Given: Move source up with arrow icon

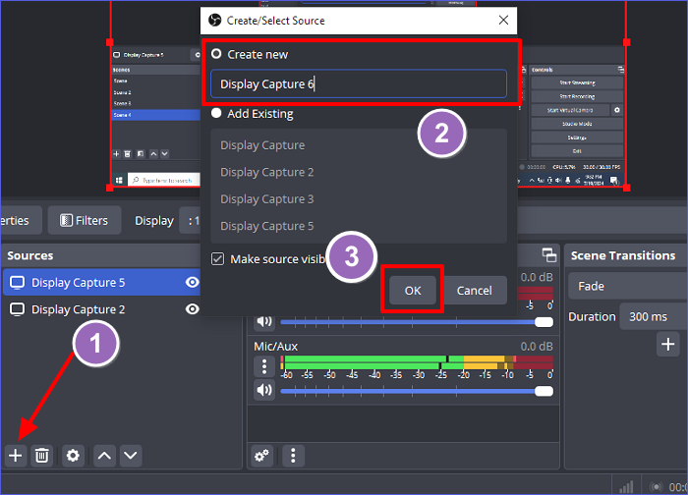Looking at the screenshot, I should [104, 456].
